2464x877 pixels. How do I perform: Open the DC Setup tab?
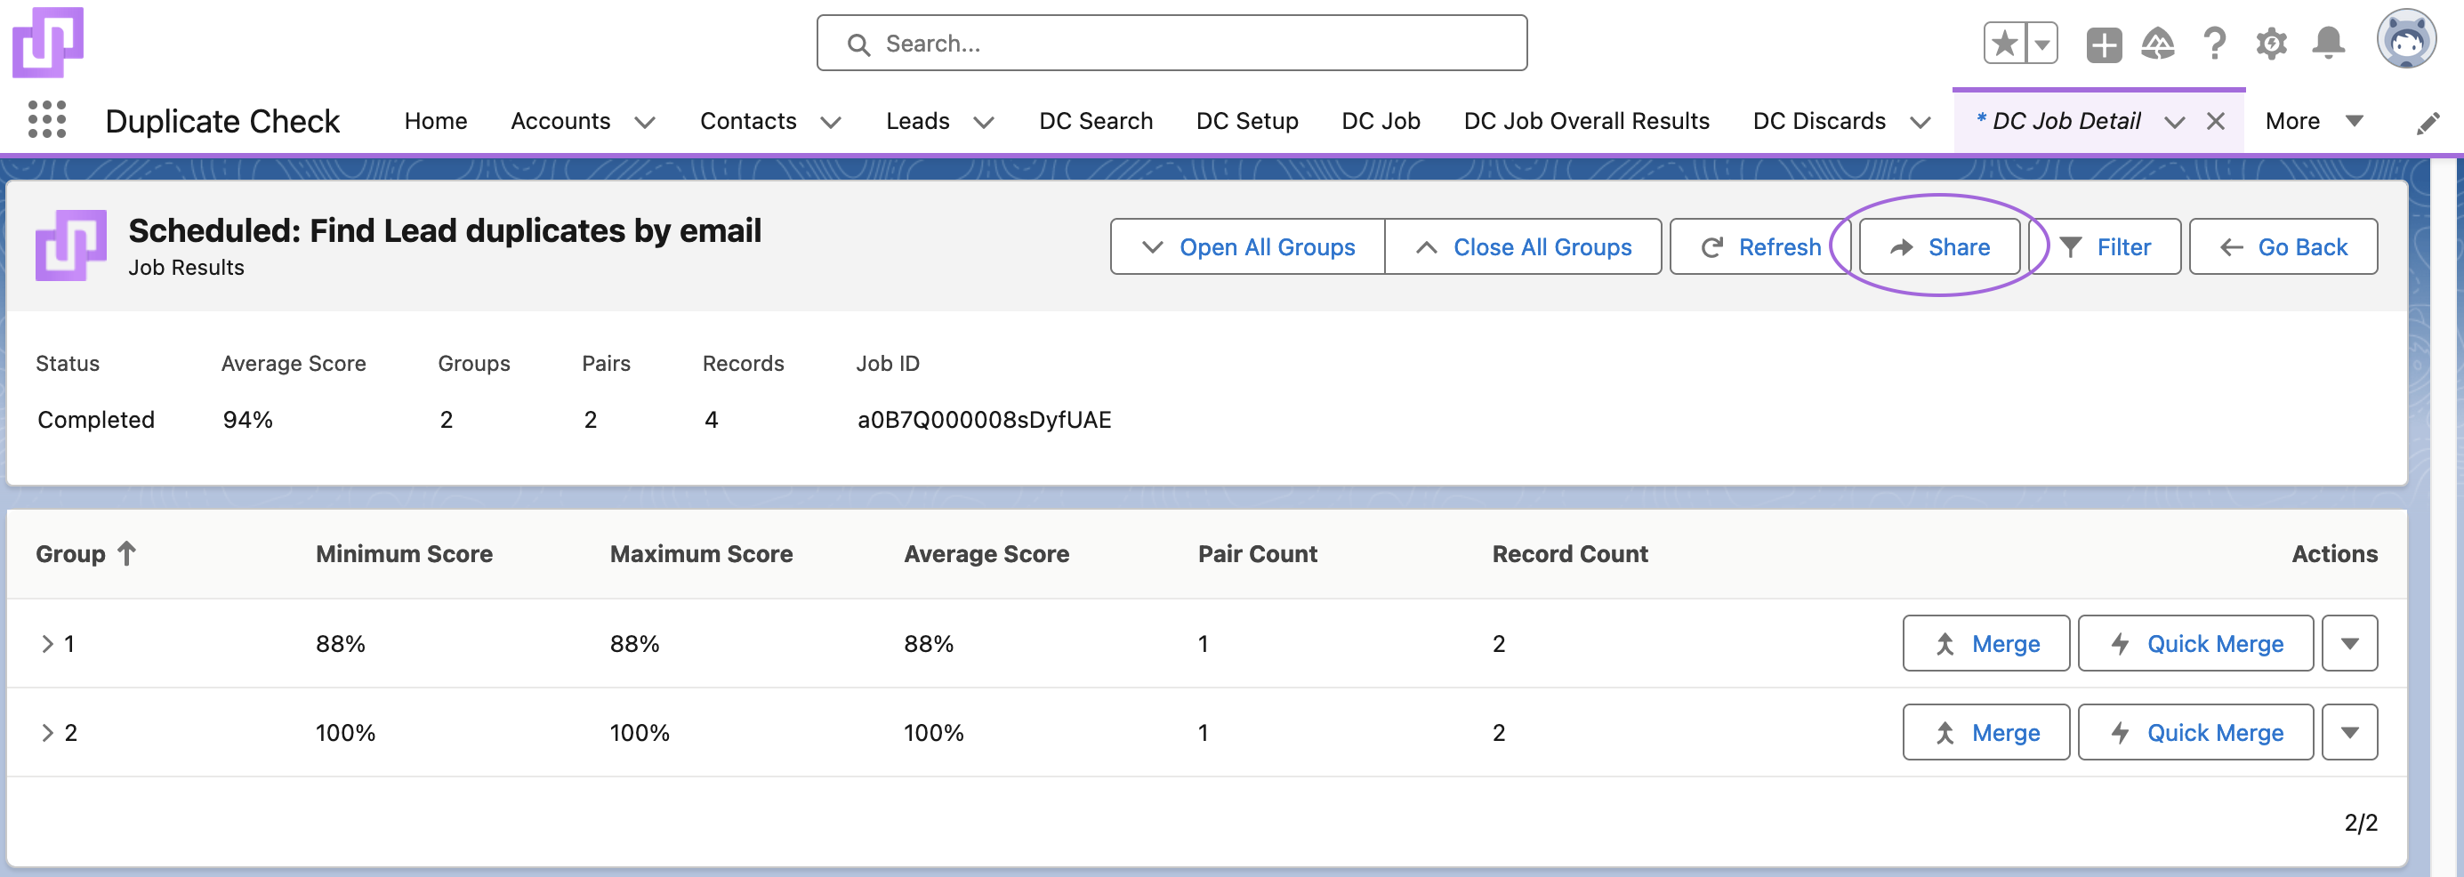(x=1247, y=122)
